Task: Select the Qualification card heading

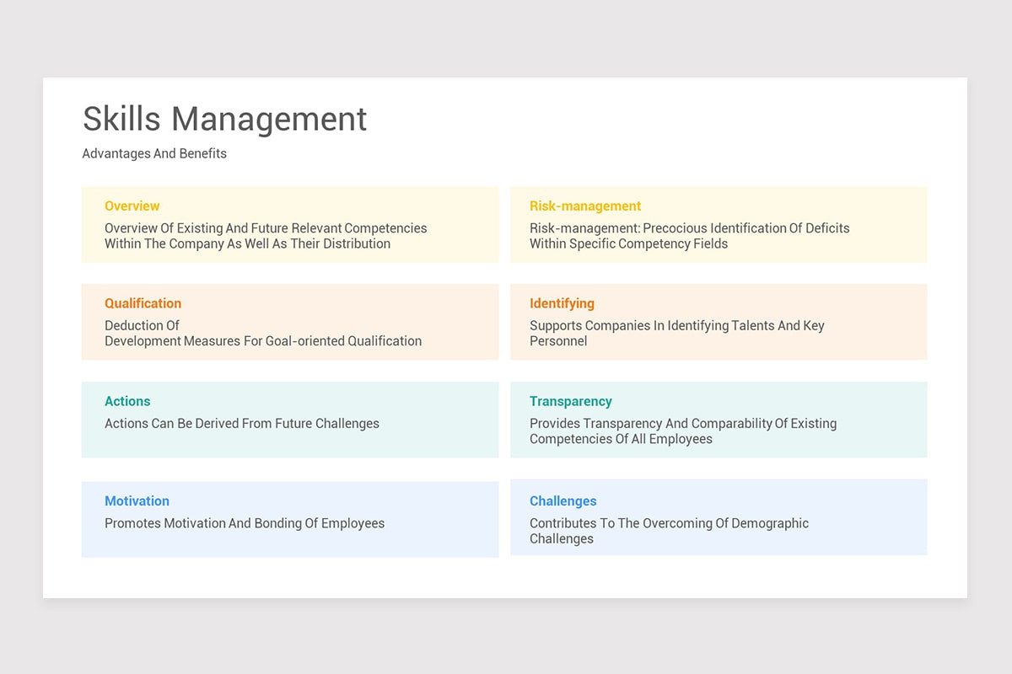Action: (143, 303)
